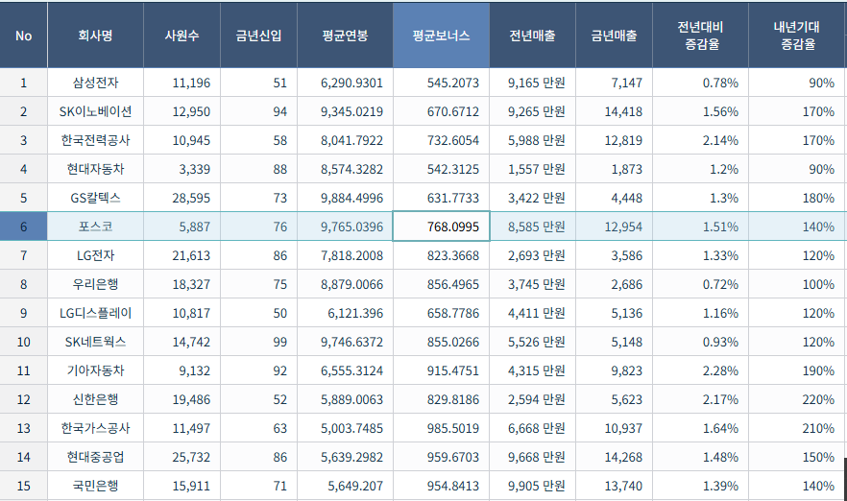Select row header number 6
The height and width of the screenshot is (501, 847).
pyautogui.click(x=24, y=227)
